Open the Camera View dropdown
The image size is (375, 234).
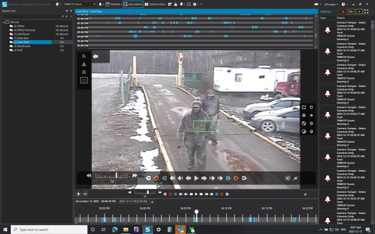click(156, 4)
